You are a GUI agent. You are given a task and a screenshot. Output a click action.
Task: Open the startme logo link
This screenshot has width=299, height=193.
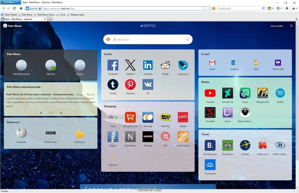tap(148, 25)
